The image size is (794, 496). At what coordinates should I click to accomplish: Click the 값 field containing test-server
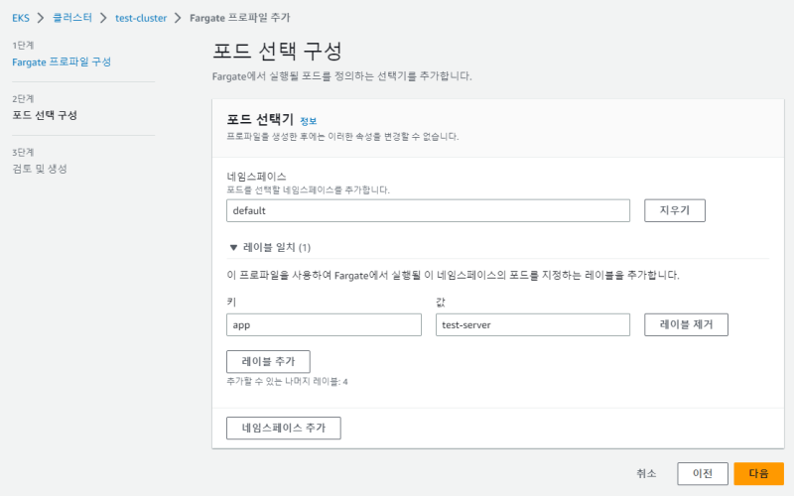(532, 324)
